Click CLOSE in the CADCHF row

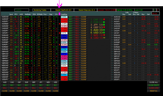tap(84, 29)
